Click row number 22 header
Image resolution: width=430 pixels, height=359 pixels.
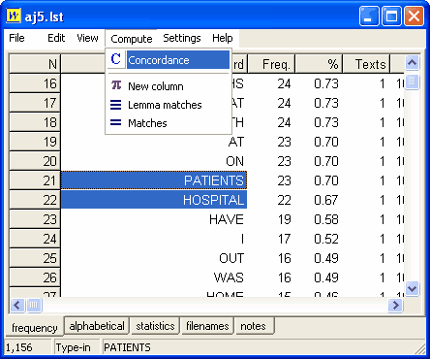tap(35, 200)
